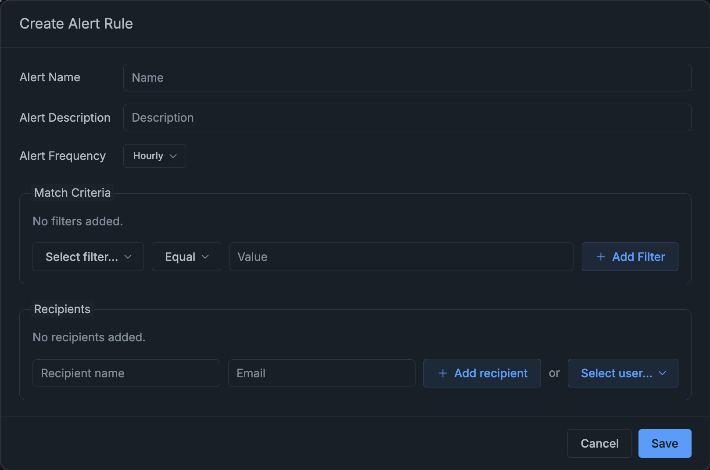Image resolution: width=710 pixels, height=470 pixels.
Task: Click the Email input field
Action: pyautogui.click(x=322, y=373)
